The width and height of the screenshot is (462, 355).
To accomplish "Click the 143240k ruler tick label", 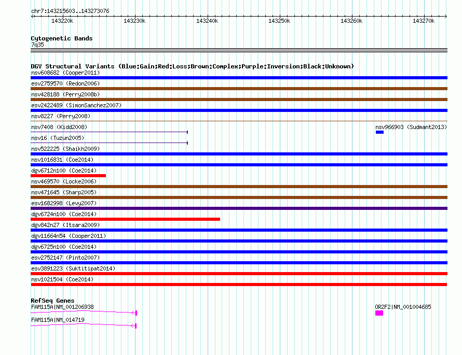I will (x=207, y=21).
